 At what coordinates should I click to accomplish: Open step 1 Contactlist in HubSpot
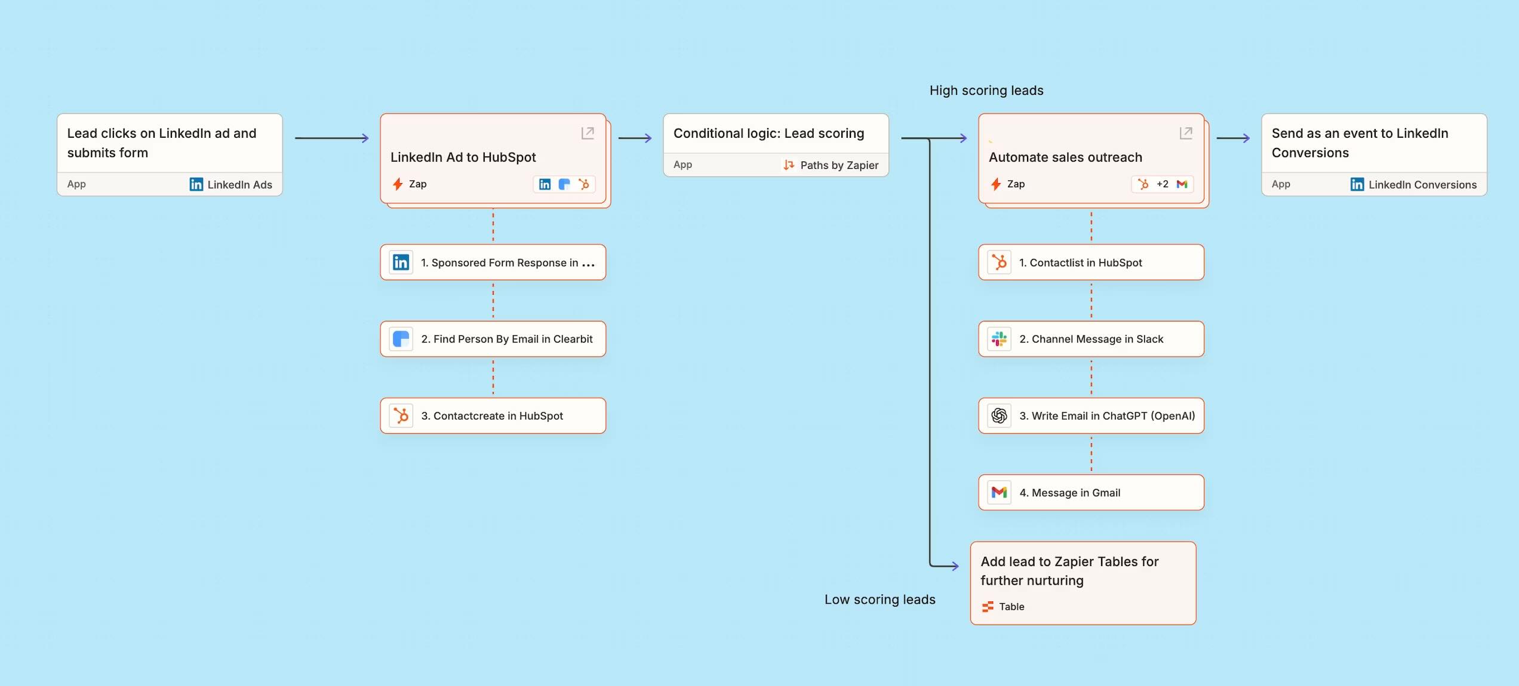click(x=1091, y=262)
